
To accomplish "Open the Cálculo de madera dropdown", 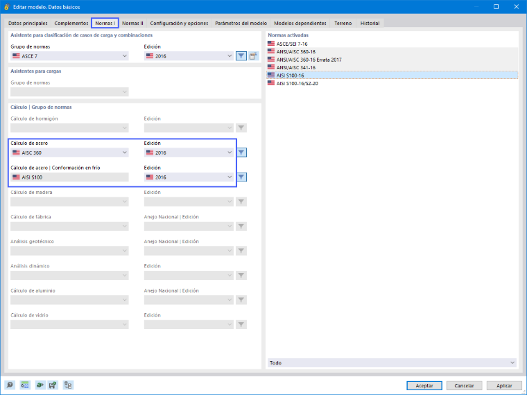I will [69, 202].
